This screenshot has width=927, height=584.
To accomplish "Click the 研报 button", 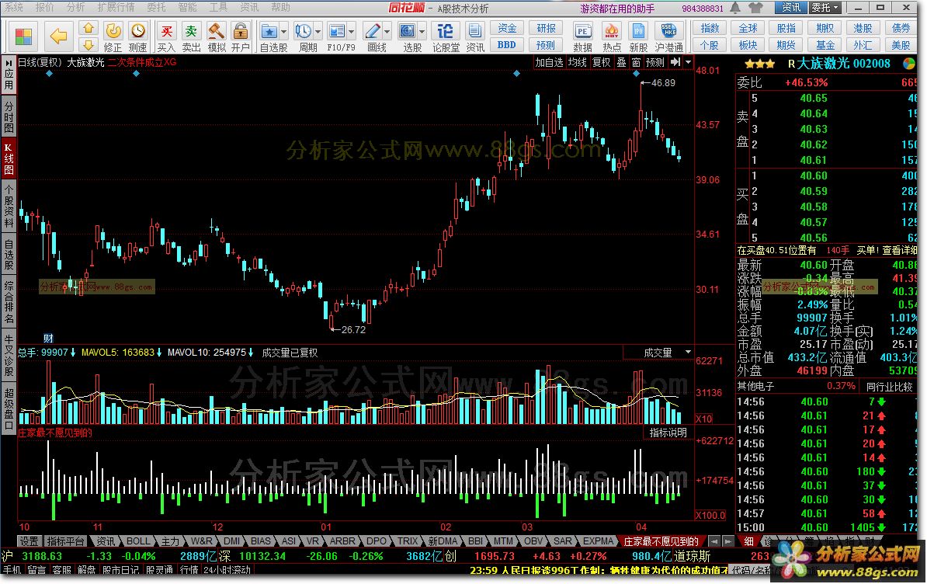I will coord(546,29).
